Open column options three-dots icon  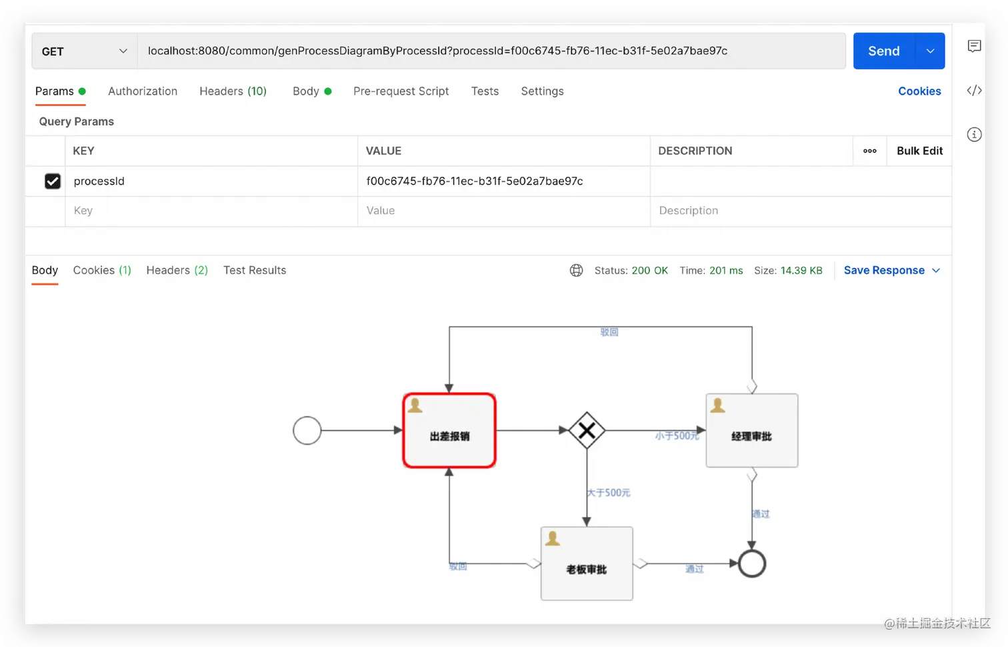pos(869,151)
